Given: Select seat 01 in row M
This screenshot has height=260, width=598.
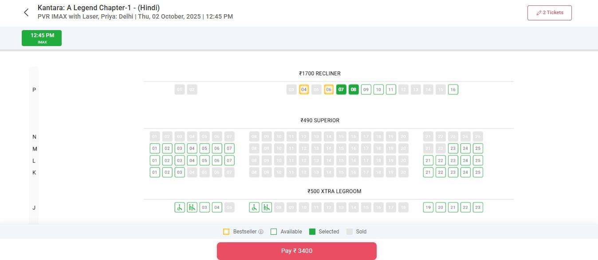Looking at the screenshot, I should pyautogui.click(x=155, y=148).
